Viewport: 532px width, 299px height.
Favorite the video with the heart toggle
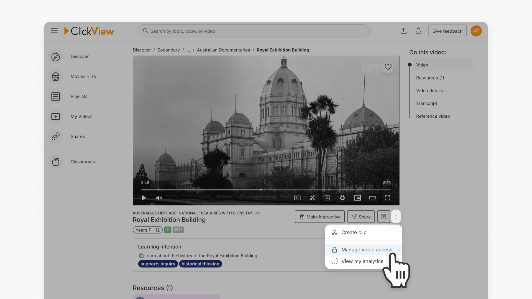388,67
